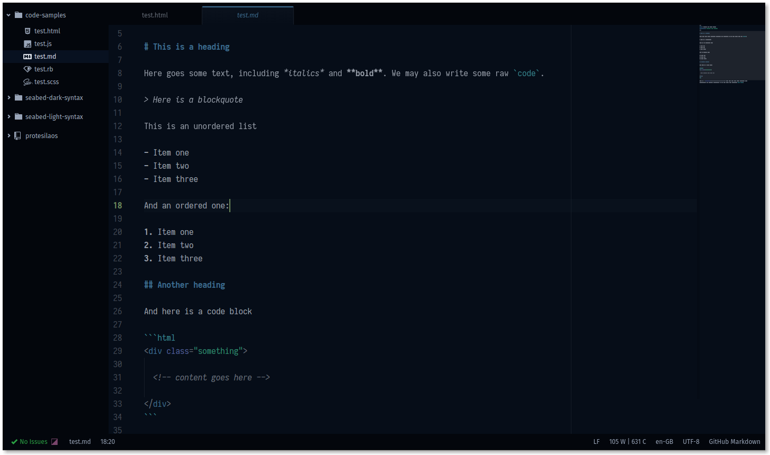Click the protesilaos repo book icon

(x=17, y=135)
